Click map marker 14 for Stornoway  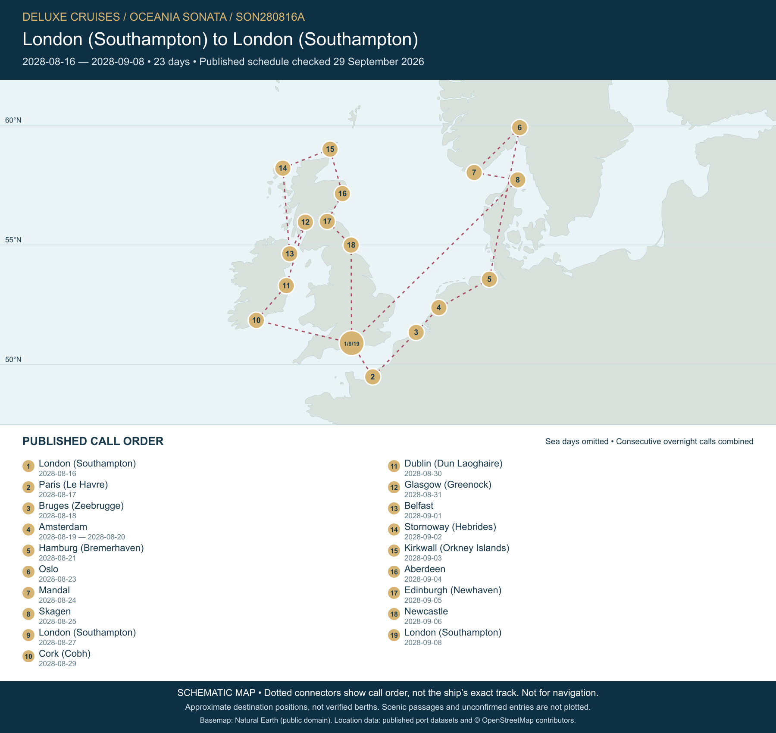point(283,168)
